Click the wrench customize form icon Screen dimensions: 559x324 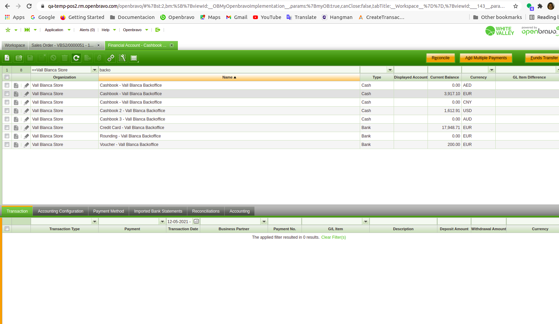click(x=122, y=58)
